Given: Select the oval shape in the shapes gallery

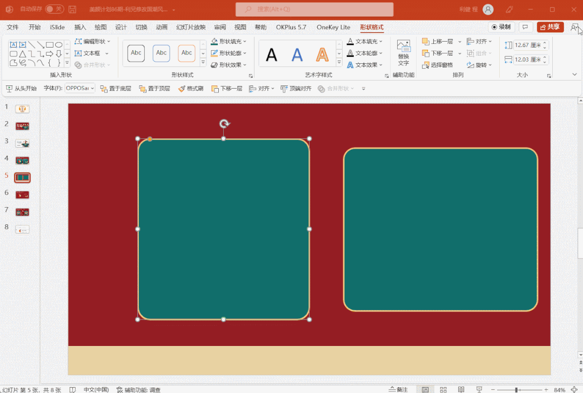Looking at the screenshot, I should (x=58, y=45).
